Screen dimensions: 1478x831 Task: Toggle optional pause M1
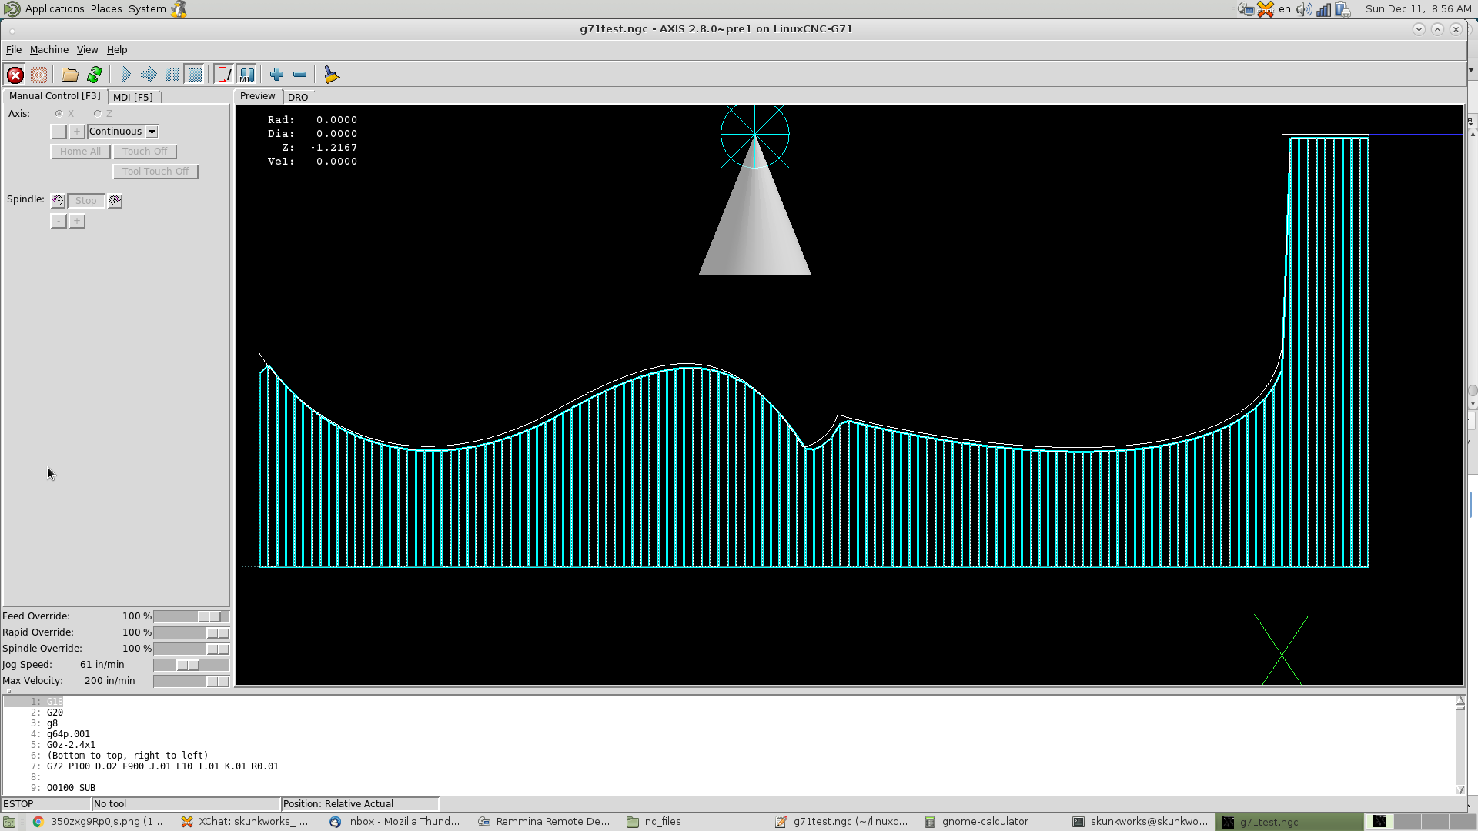[x=246, y=75]
